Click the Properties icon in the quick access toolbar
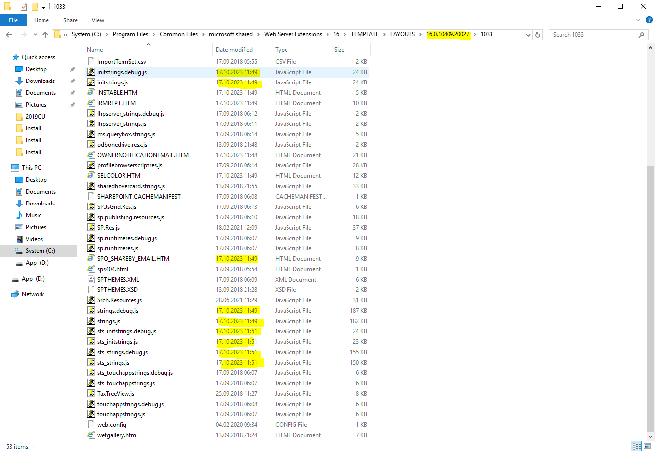The image size is (655, 451). point(24,7)
